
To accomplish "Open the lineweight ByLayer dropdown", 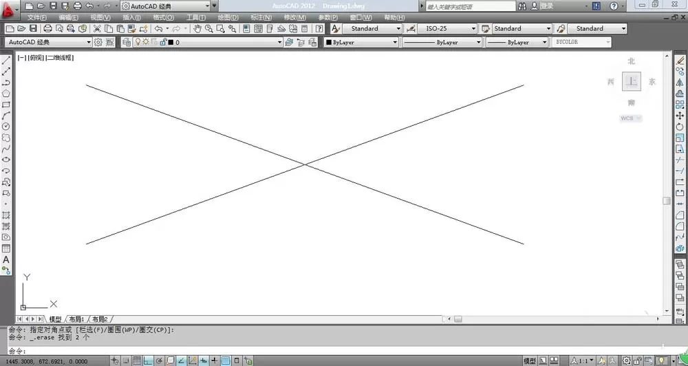I will coord(517,42).
